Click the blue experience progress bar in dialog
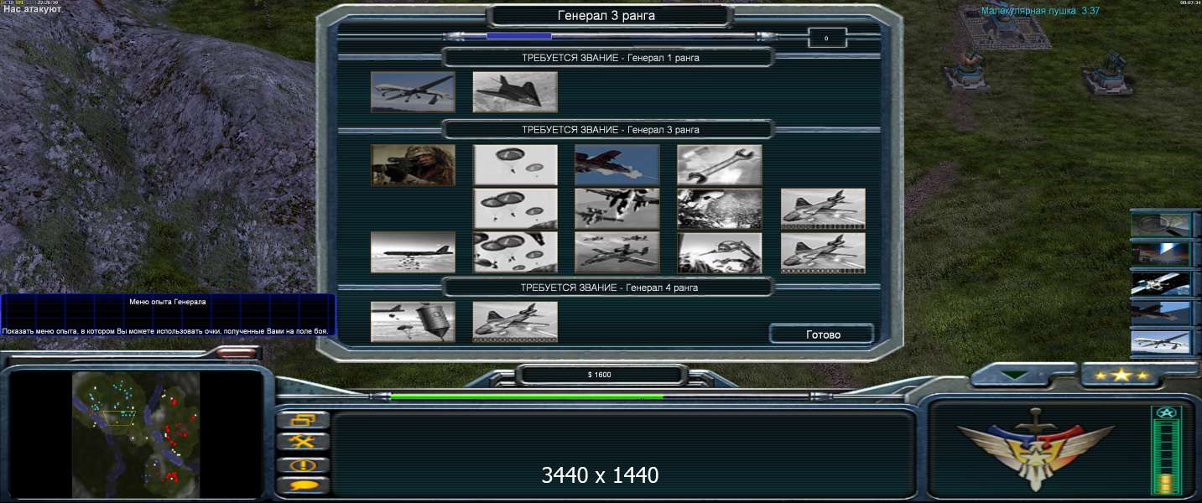 coord(518,36)
